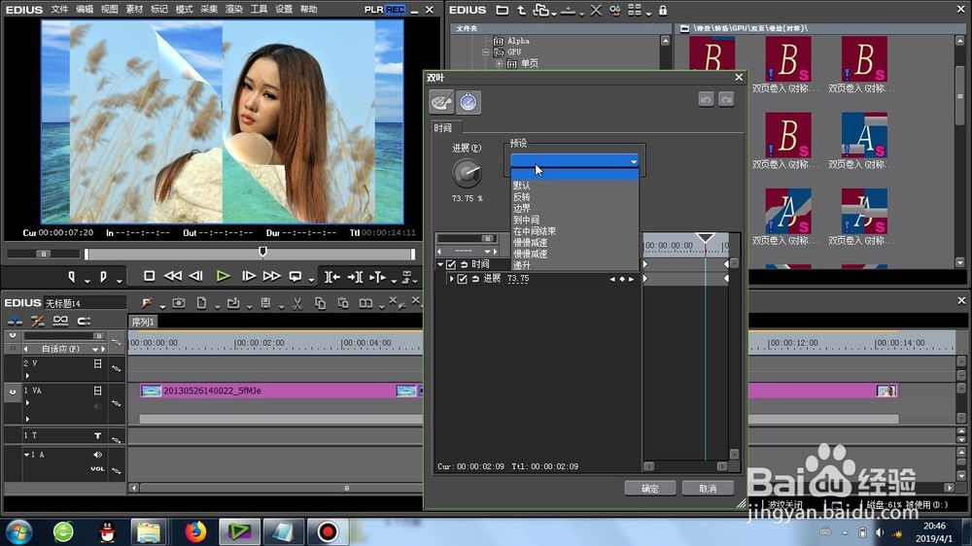
Task: Click the redo icon in 双叶 dialog
Action: click(x=726, y=99)
